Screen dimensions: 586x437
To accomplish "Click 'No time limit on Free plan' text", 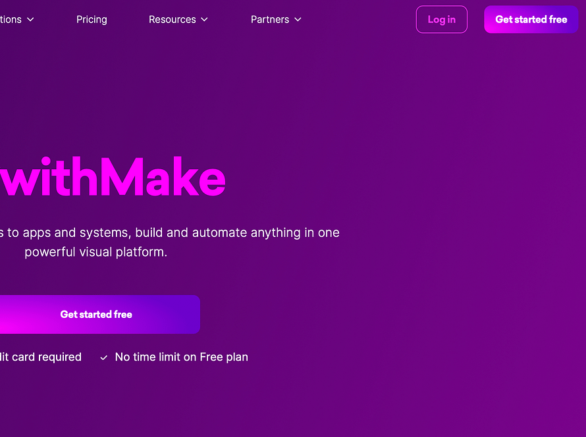I will pos(181,357).
